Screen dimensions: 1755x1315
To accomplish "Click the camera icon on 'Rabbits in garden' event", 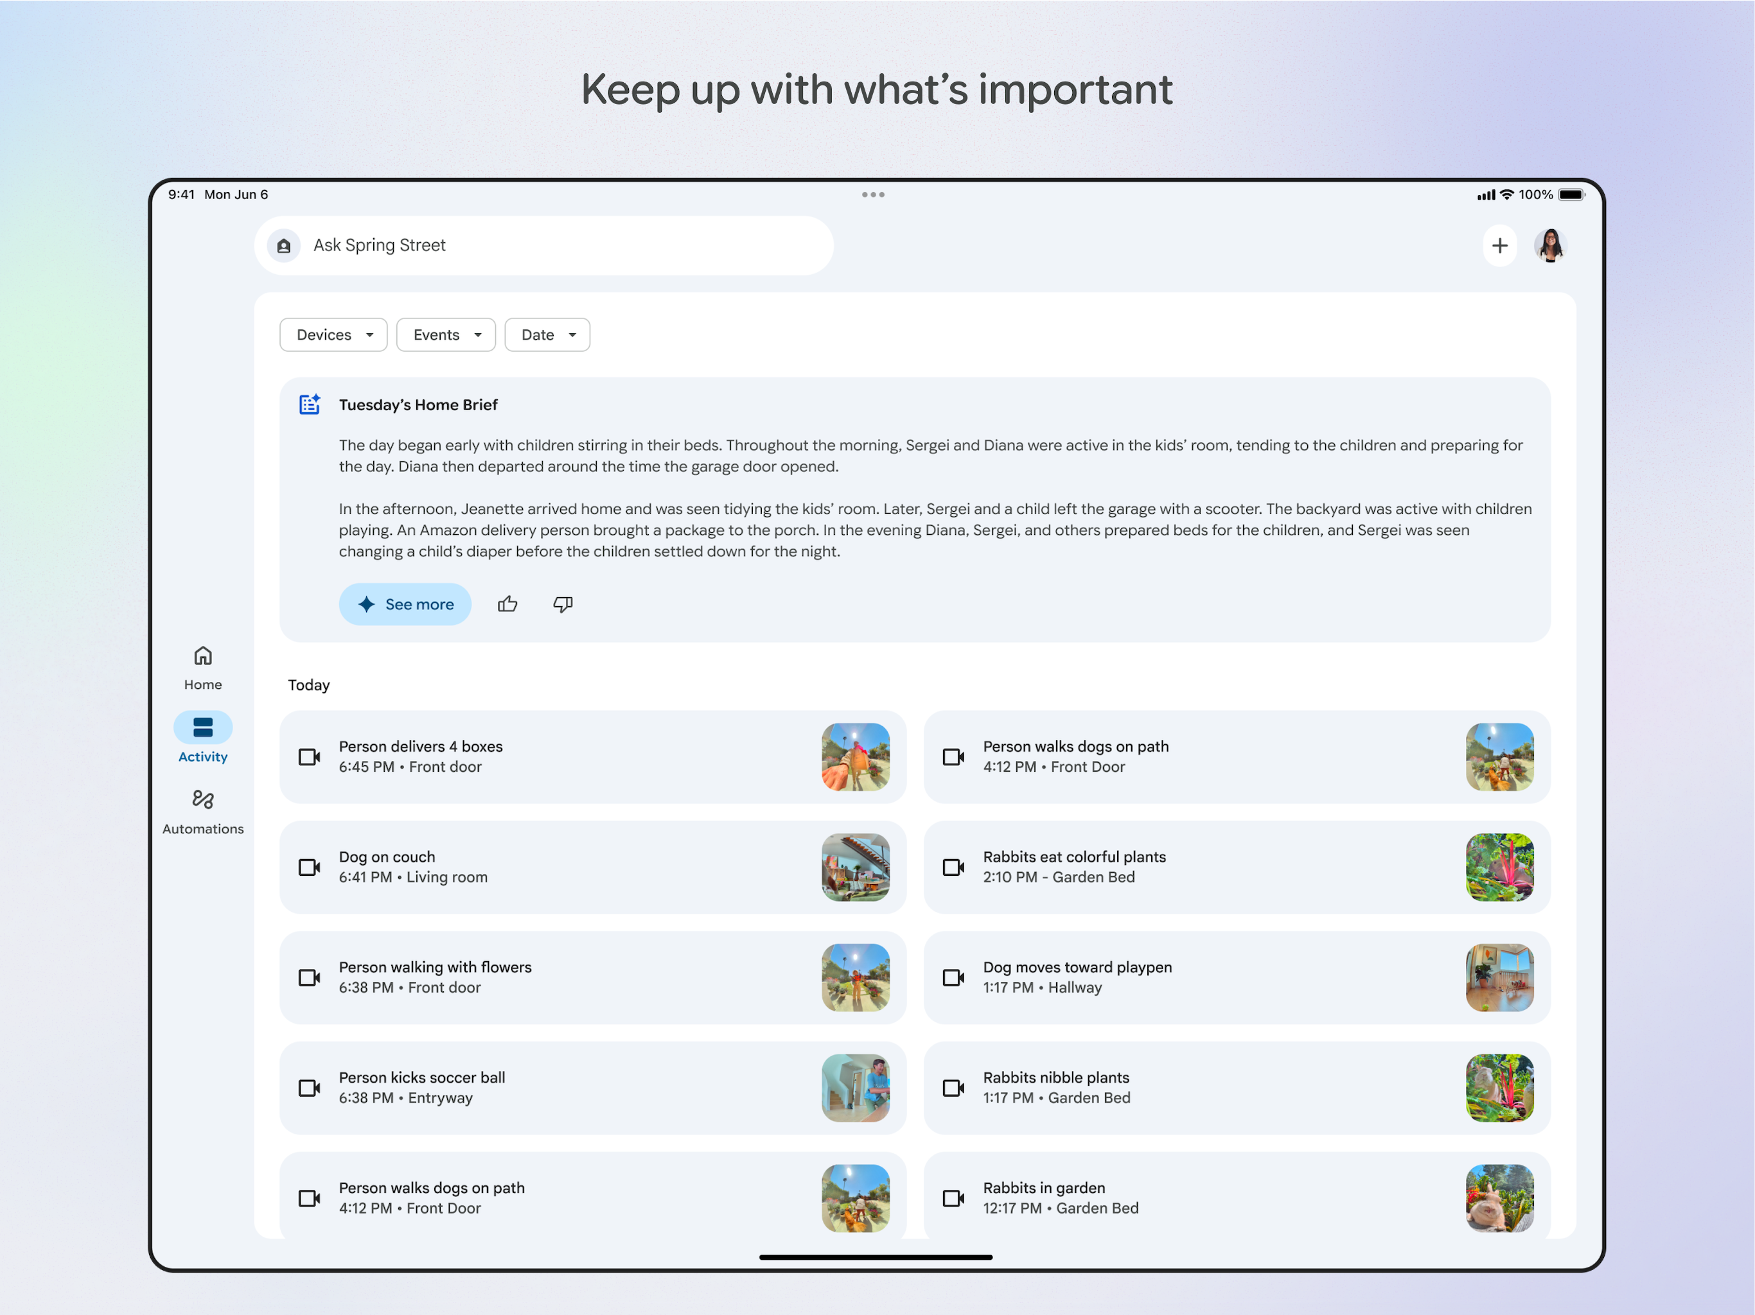I will [954, 1197].
